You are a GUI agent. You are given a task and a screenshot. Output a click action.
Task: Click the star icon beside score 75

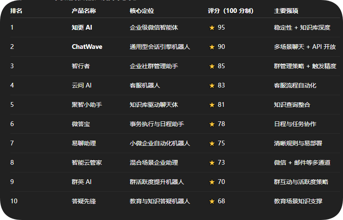212,143
